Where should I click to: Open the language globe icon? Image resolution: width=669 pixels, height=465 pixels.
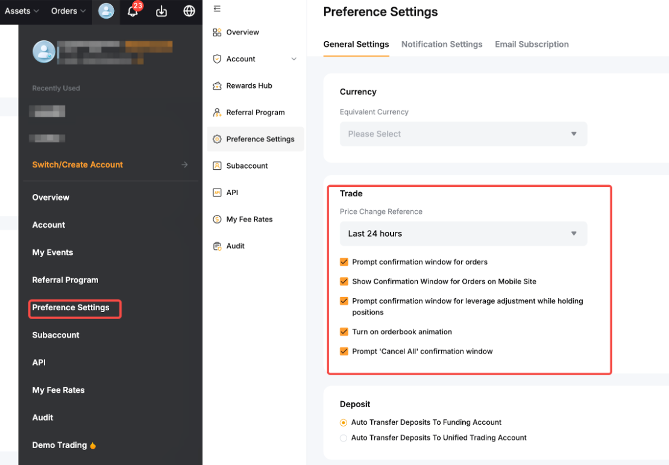click(x=189, y=11)
